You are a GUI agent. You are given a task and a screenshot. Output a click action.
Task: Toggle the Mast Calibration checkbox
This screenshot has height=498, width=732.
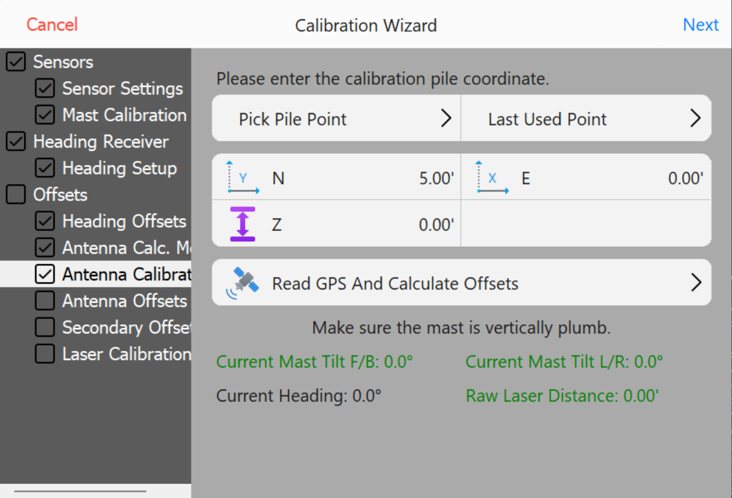click(45, 115)
